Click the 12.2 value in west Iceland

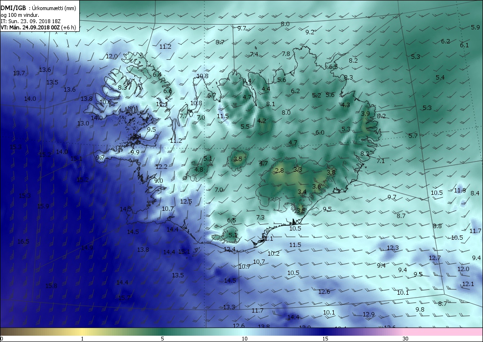[x=161, y=167]
